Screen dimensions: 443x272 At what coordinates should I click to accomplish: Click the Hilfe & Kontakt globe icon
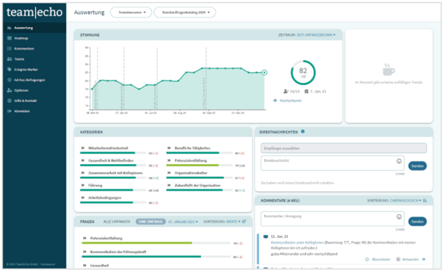(x=9, y=101)
